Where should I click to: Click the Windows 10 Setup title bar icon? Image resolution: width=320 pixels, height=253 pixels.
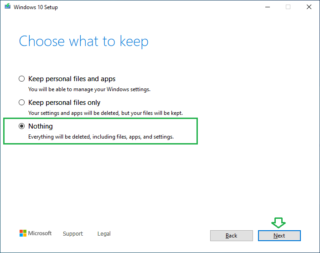(x=8, y=6)
